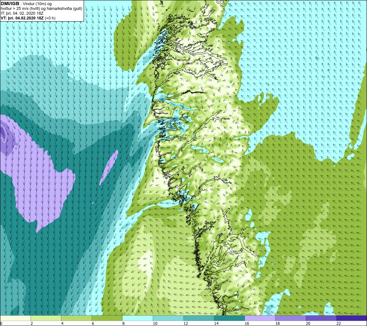The height and width of the screenshot is (326, 367).
Task: Click the '16' label on the wind scale
Action: click(x=247, y=323)
